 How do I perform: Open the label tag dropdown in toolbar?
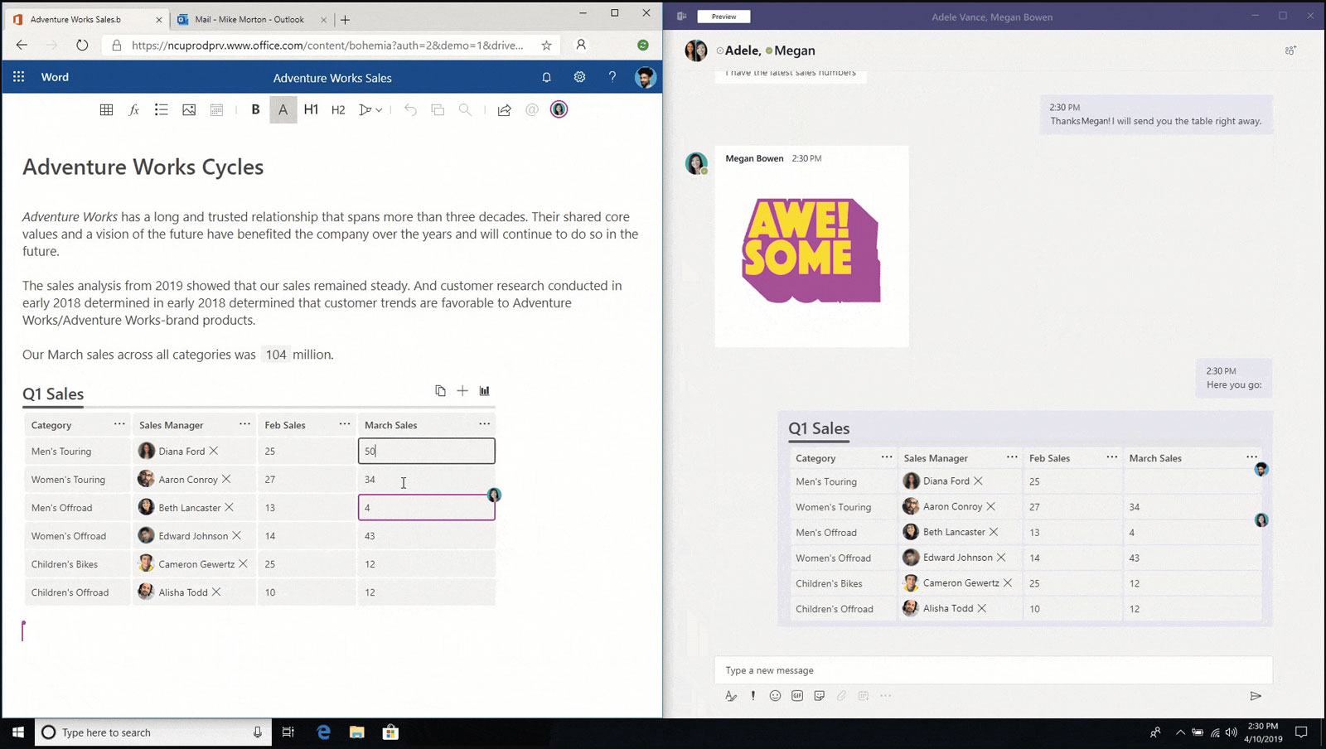(x=370, y=109)
